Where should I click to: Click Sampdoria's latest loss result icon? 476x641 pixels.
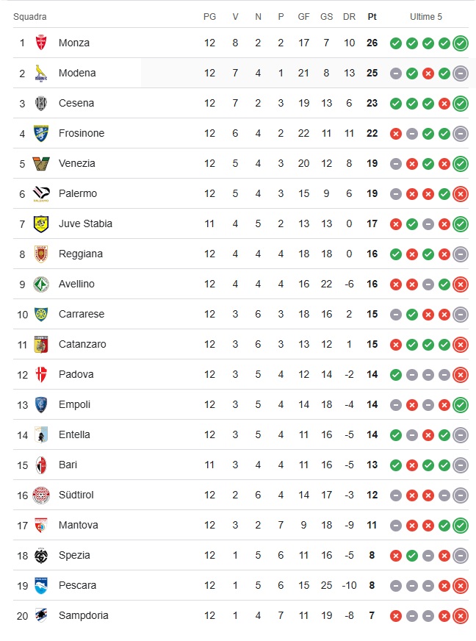click(x=461, y=615)
